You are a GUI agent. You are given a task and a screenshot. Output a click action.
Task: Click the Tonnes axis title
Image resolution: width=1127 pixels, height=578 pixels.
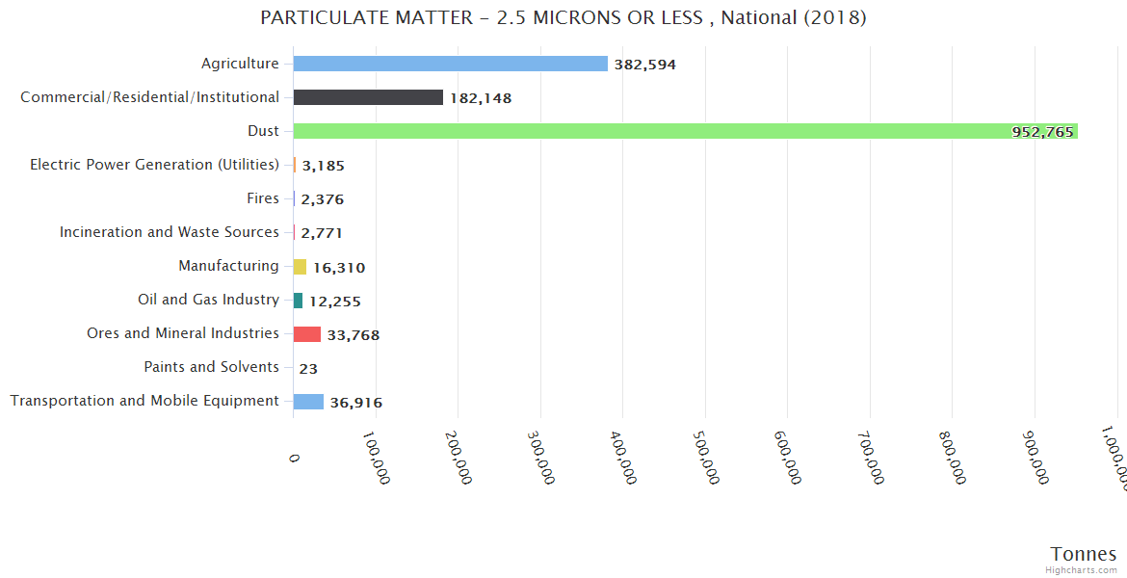[x=1084, y=553]
